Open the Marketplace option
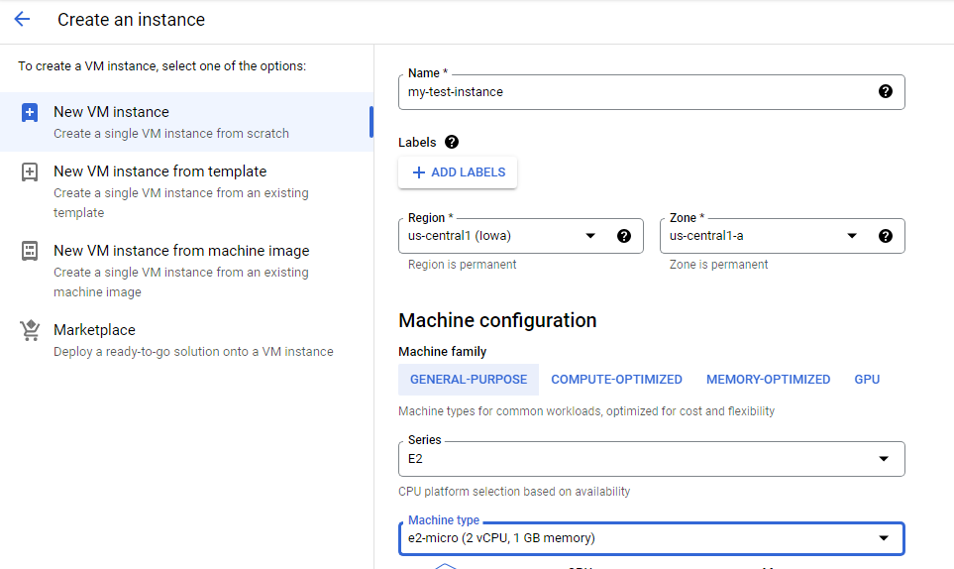This screenshot has height=569, width=954. click(x=186, y=340)
